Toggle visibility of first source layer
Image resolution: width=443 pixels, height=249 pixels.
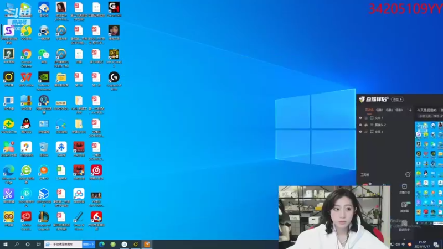point(360,118)
